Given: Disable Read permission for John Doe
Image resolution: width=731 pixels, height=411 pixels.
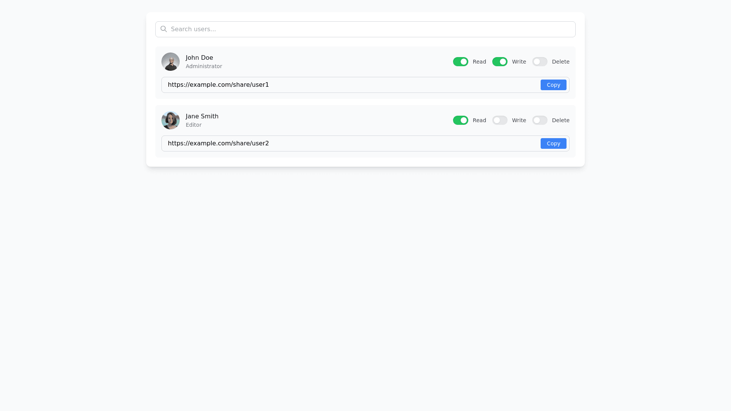Looking at the screenshot, I should point(460,62).
